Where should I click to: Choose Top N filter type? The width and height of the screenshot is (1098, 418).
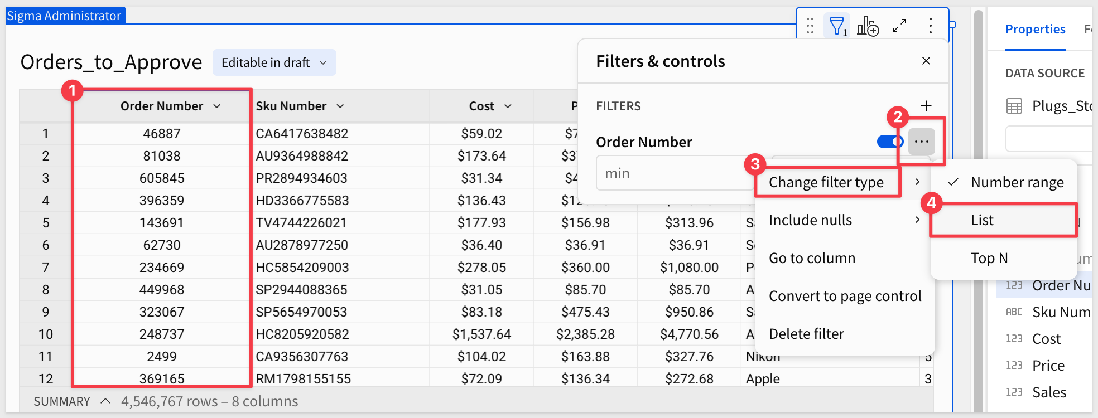pyautogui.click(x=989, y=258)
